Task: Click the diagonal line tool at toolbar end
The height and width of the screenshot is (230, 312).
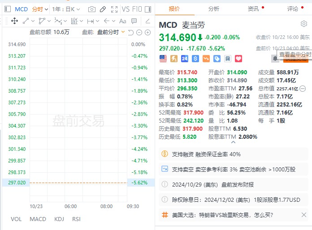Action: pyautogui.click(x=147, y=21)
